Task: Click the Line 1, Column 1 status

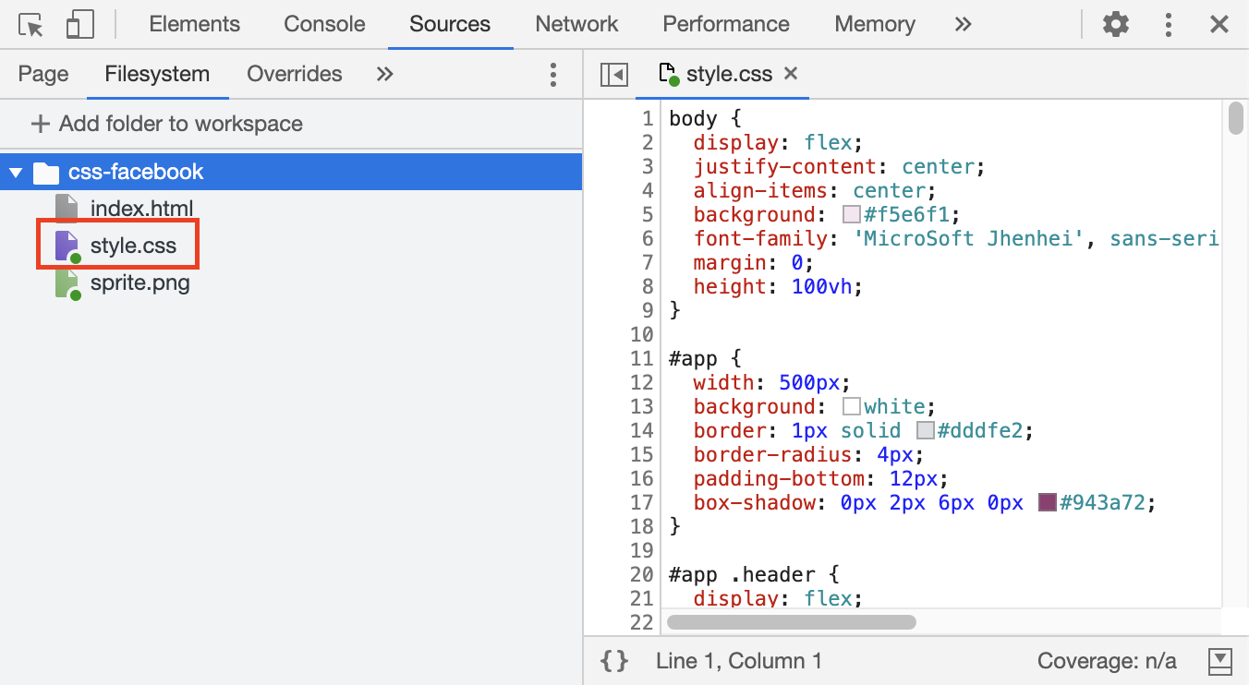Action: coord(739,661)
